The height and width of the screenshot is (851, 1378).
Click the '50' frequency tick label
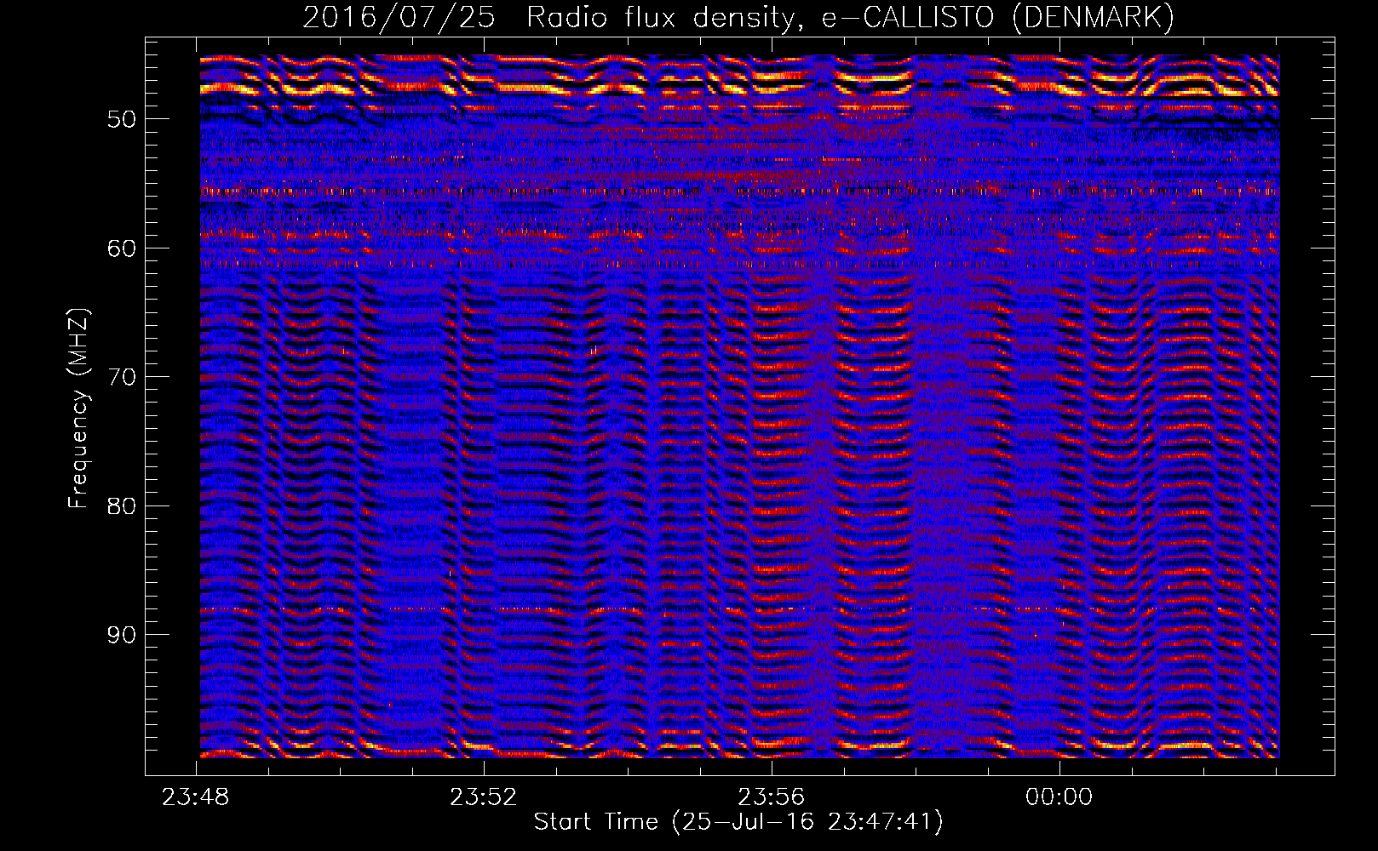tap(122, 119)
